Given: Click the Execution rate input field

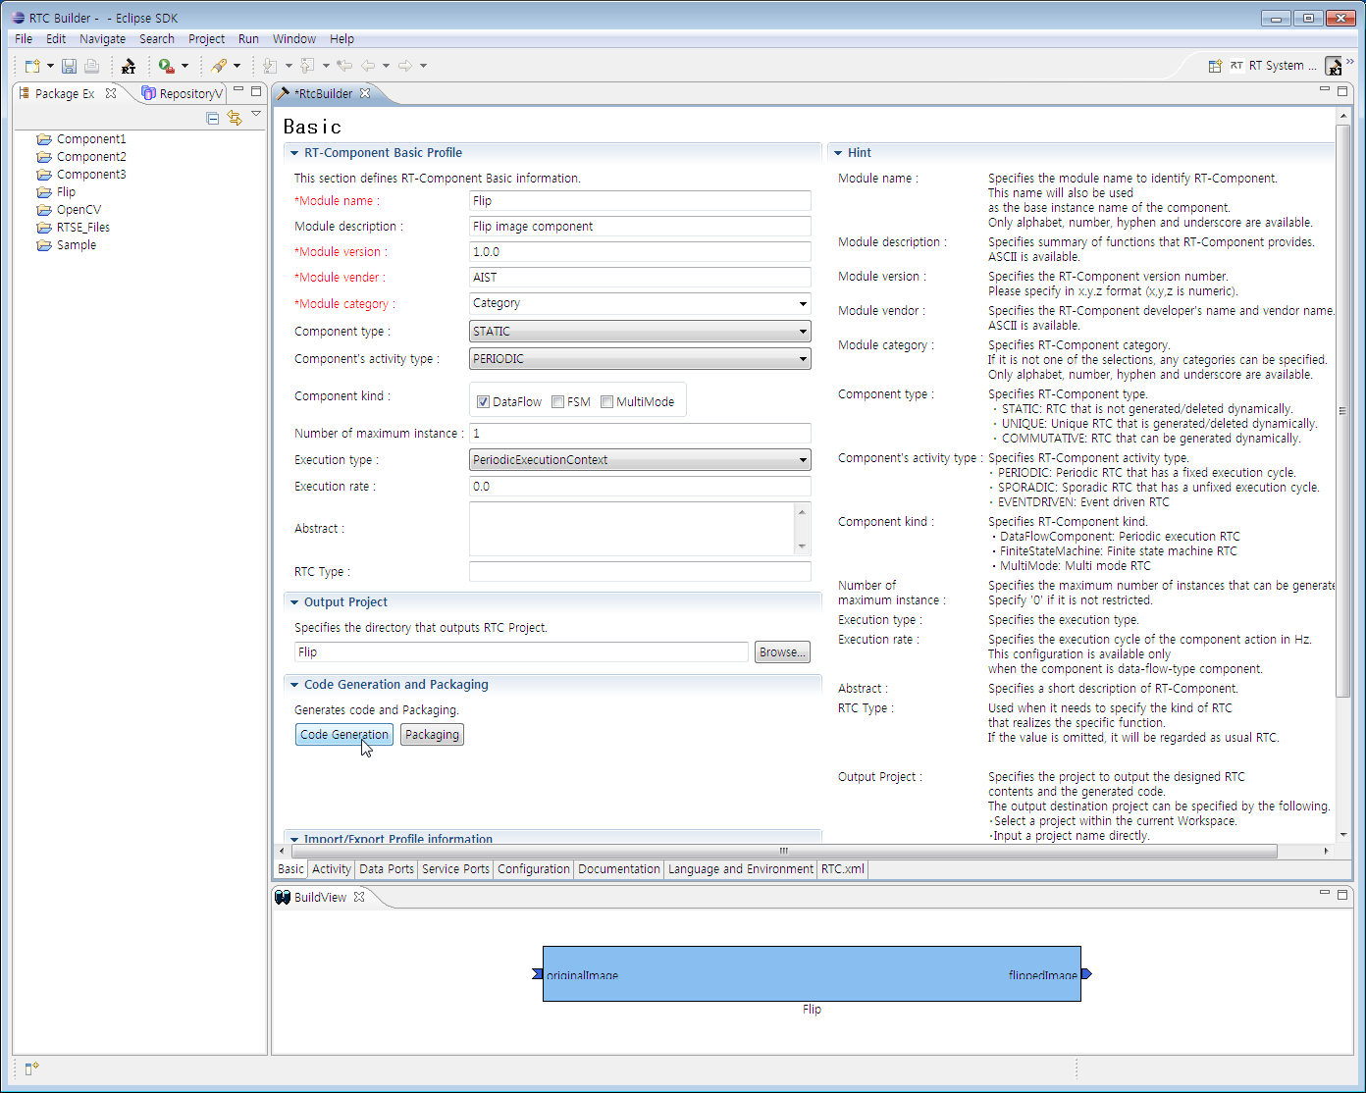Looking at the screenshot, I should (640, 487).
